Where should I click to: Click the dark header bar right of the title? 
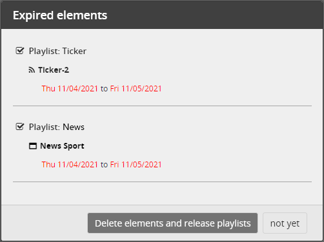pyautogui.click(x=215, y=15)
